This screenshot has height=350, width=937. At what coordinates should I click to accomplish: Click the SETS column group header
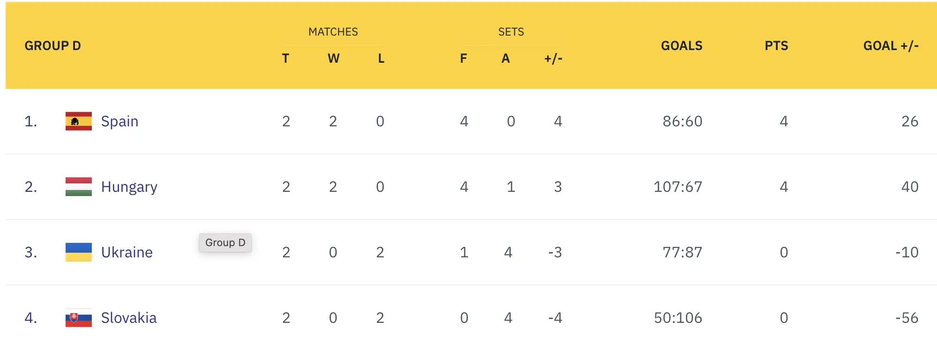point(511,32)
